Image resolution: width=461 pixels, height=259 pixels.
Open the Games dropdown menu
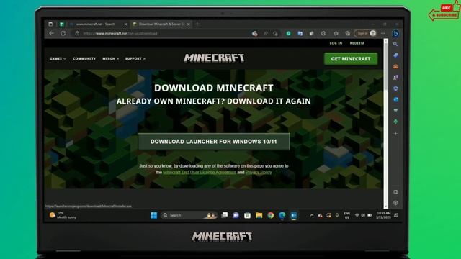click(x=58, y=59)
